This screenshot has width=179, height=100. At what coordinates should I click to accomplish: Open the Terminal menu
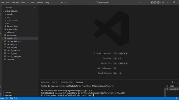[x=40, y=2]
